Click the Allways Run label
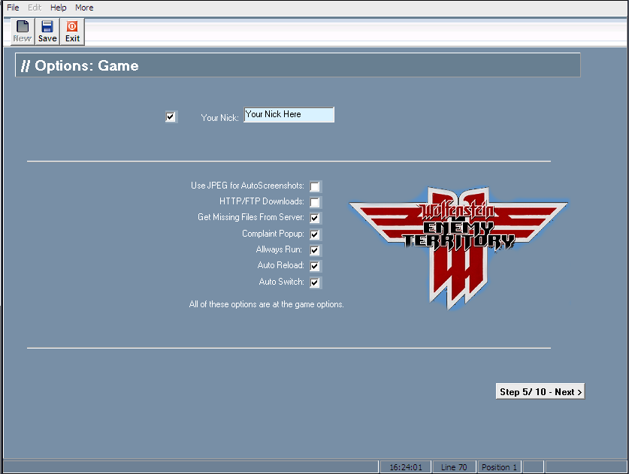The image size is (629, 474). 280,249
